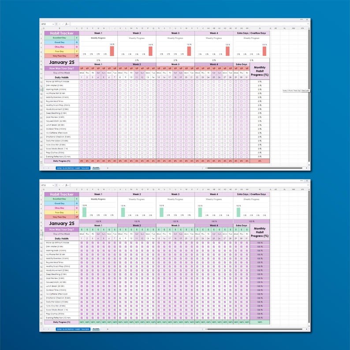The width and height of the screenshot is (350, 350).
Task: Open Name Box dropdown arrow in top window
Action: [x=53, y=24]
